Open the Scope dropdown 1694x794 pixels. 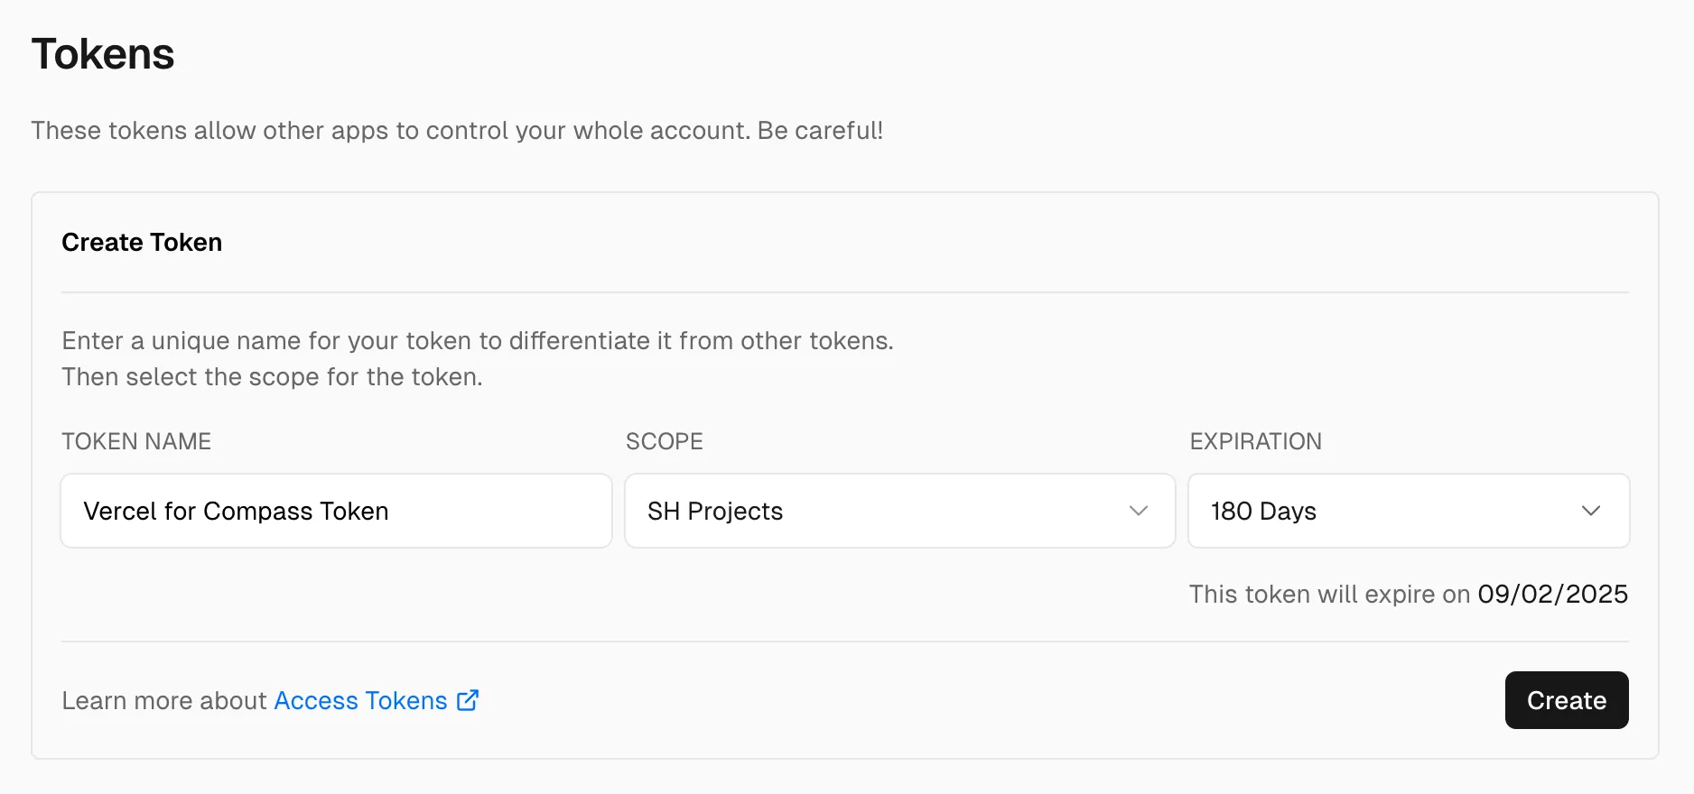click(899, 511)
